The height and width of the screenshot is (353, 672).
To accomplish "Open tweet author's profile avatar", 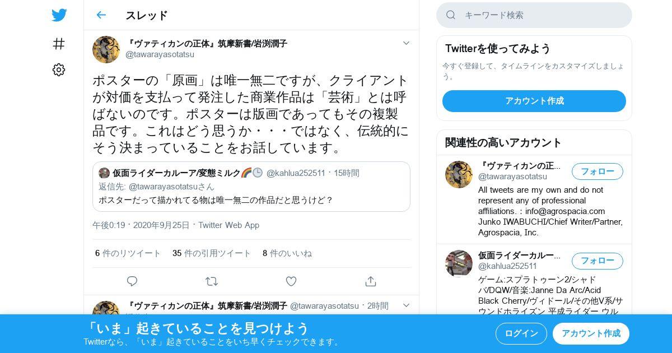I will click(x=106, y=49).
